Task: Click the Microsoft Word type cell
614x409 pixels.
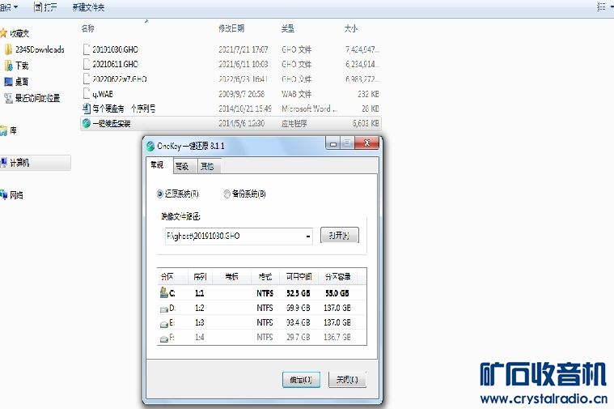Action: [x=309, y=109]
